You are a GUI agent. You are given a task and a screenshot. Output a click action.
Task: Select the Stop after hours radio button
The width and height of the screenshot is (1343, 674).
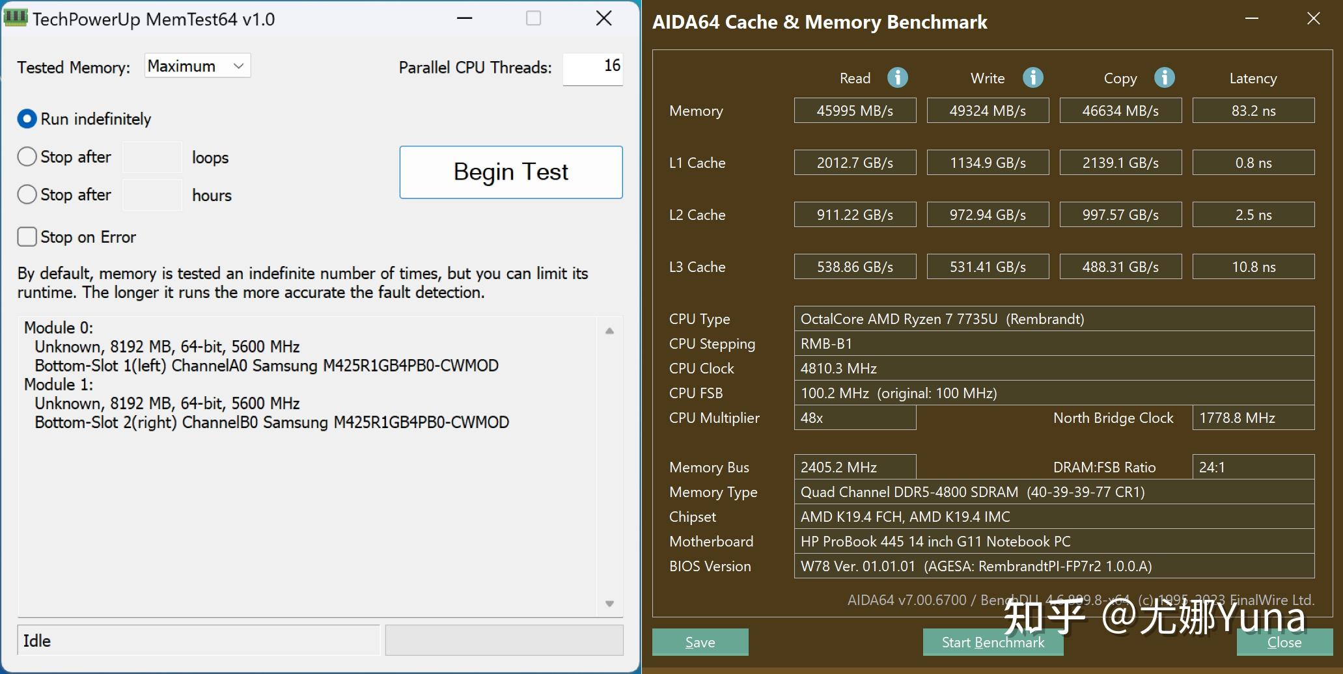(x=27, y=195)
